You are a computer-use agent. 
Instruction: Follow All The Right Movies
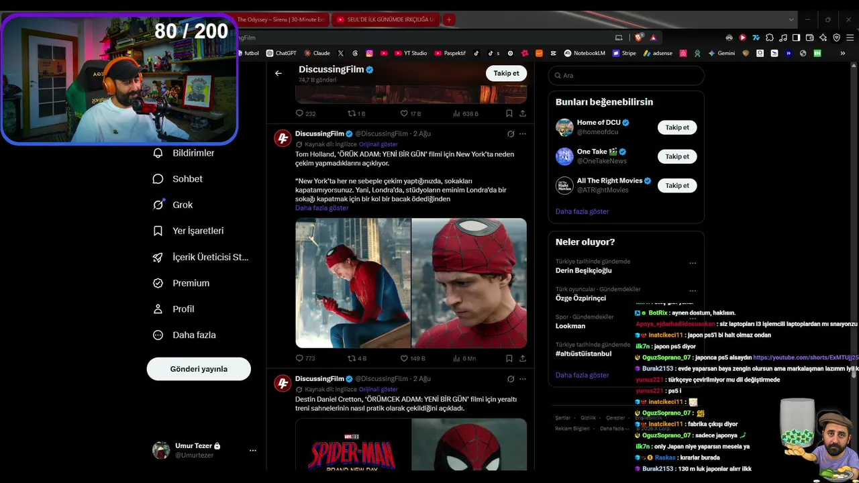click(677, 185)
